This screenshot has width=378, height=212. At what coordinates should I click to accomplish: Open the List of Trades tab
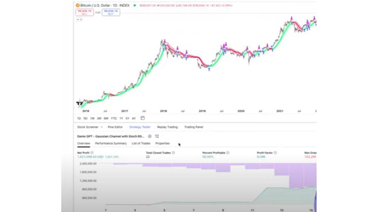click(141, 144)
